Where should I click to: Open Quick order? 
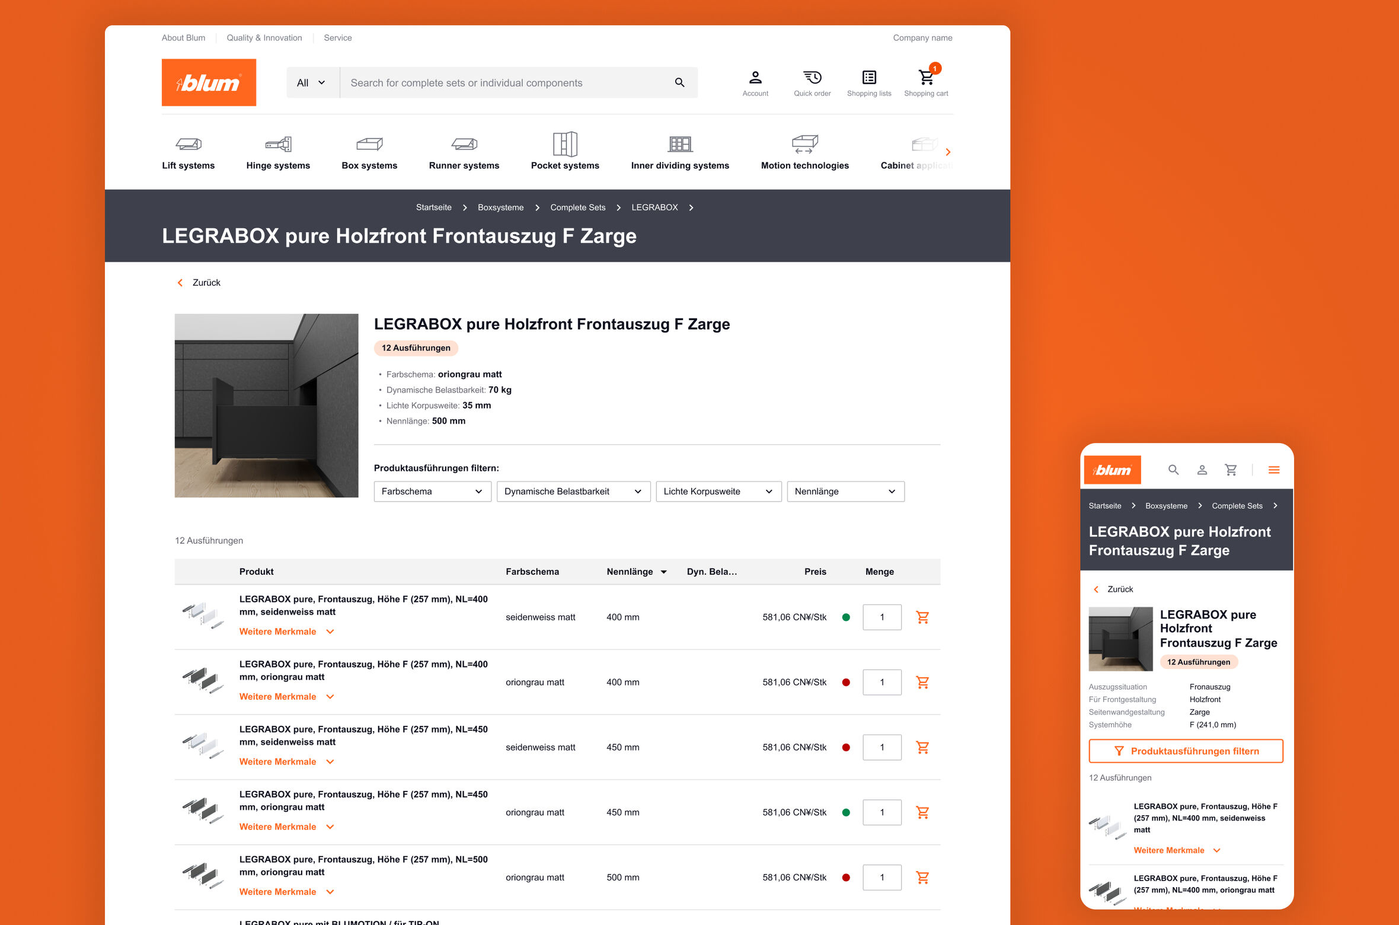click(x=812, y=78)
